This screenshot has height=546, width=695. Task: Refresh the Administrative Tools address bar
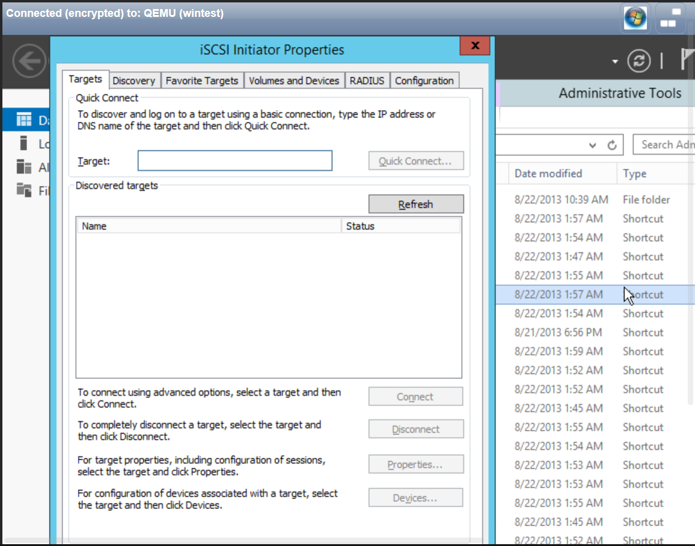pos(612,145)
